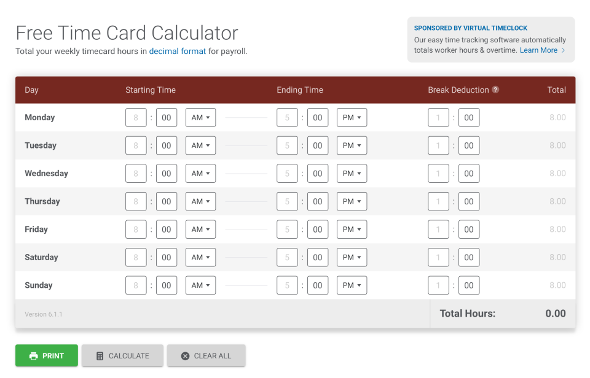Click Sunday break deduction minutes field
Viewport: 590px width, 378px height.
[x=469, y=285]
